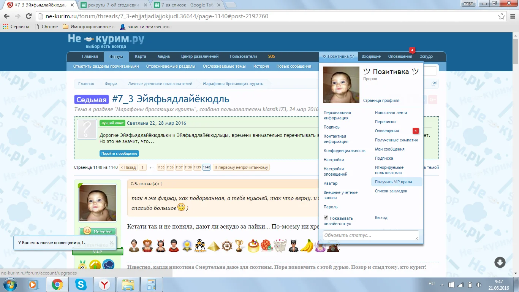Click 'К первому непрочитанному' button
The image size is (519, 292).
241,167
